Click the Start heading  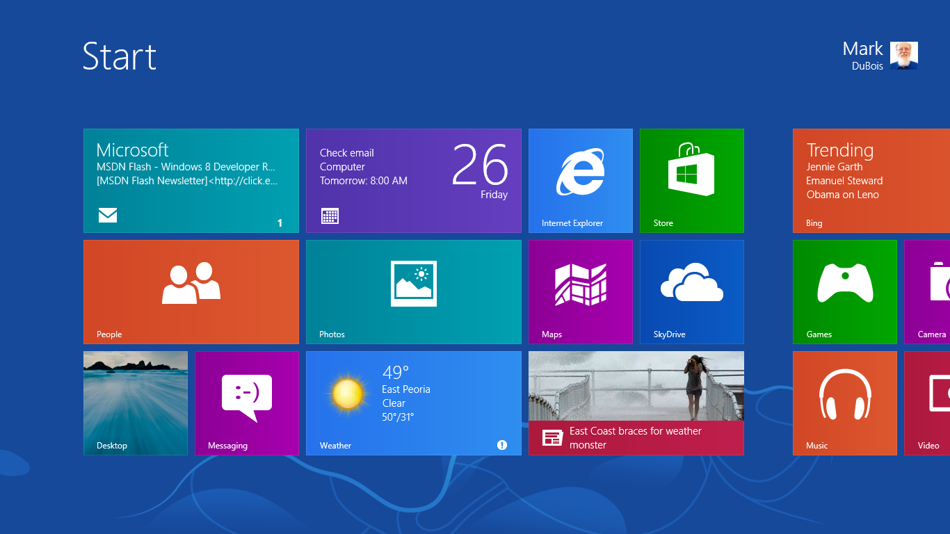(120, 56)
